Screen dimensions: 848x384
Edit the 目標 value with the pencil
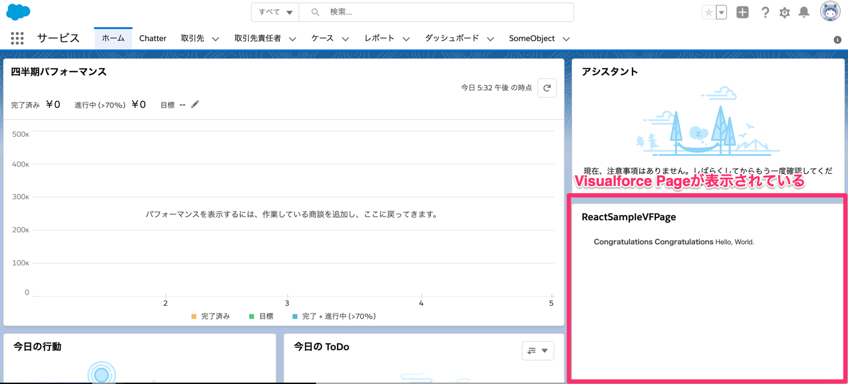[x=194, y=104]
